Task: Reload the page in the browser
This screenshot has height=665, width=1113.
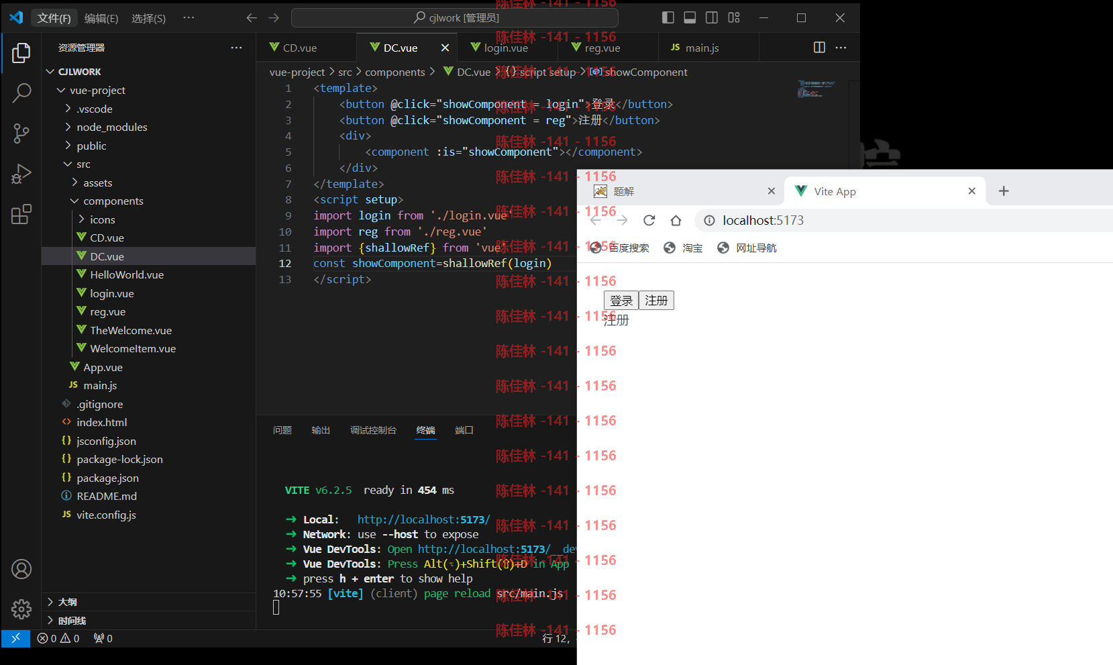Action: pos(649,220)
